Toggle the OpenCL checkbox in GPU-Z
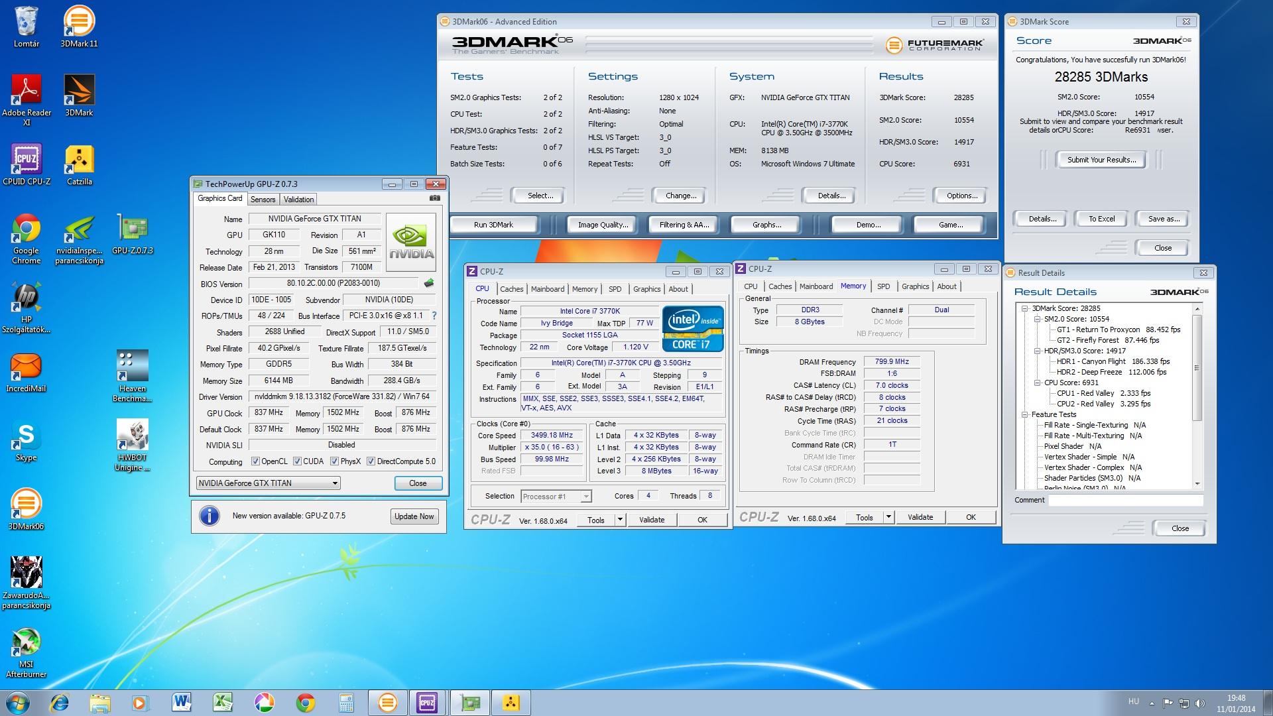This screenshot has height=716, width=1273. point(256,461)
